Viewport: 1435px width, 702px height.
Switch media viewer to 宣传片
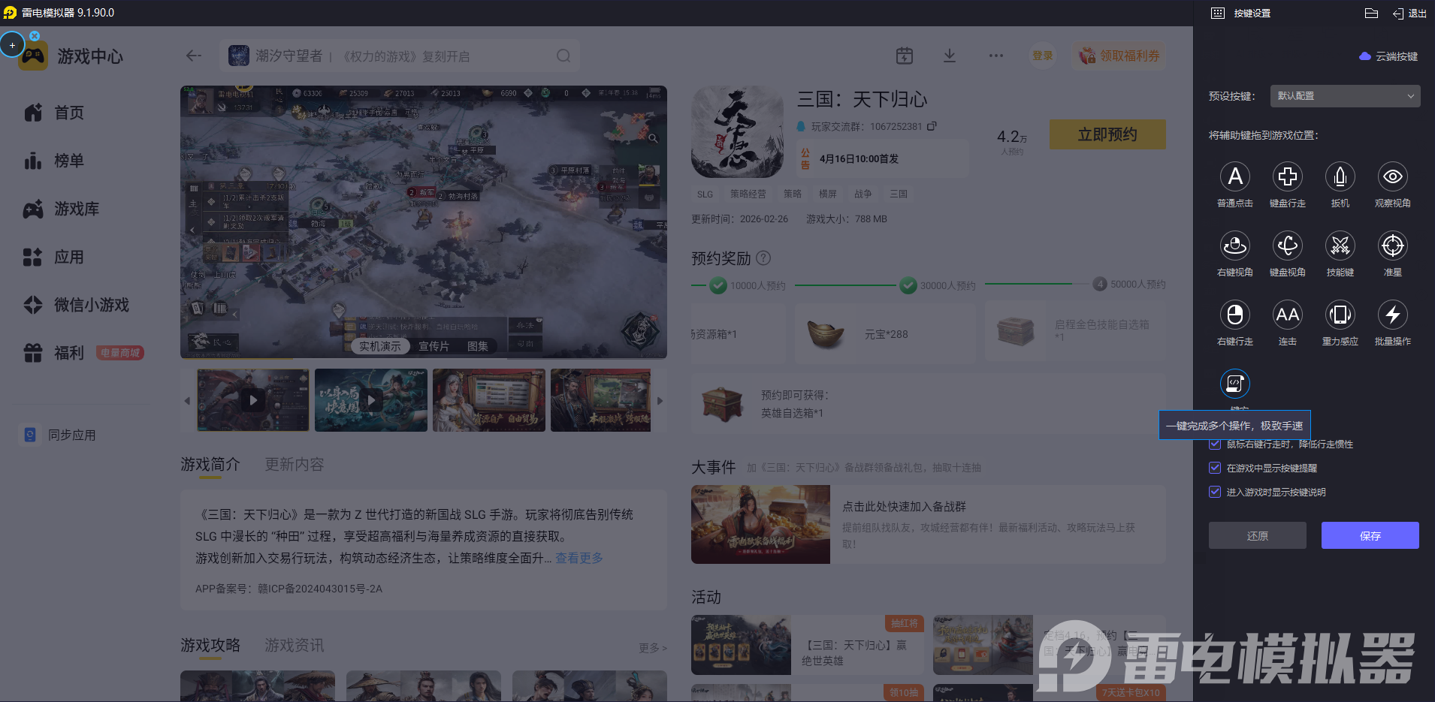[434, 346]
